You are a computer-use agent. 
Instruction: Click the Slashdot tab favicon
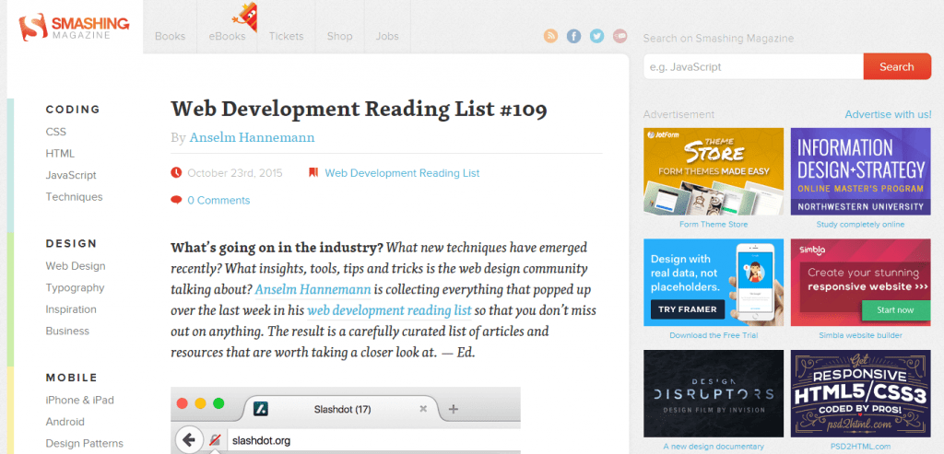tap(261, 409)
